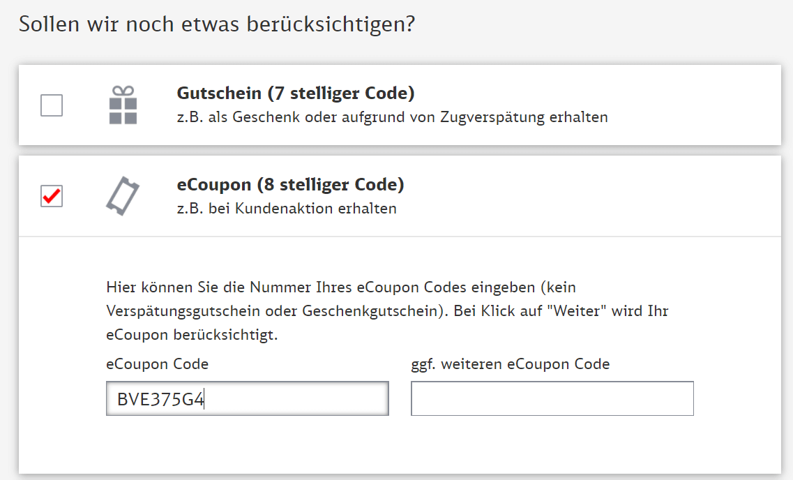Click the empty additional eCoupon Code field
Viewport: 793px width, 480px height.
(x=552, y=399)
